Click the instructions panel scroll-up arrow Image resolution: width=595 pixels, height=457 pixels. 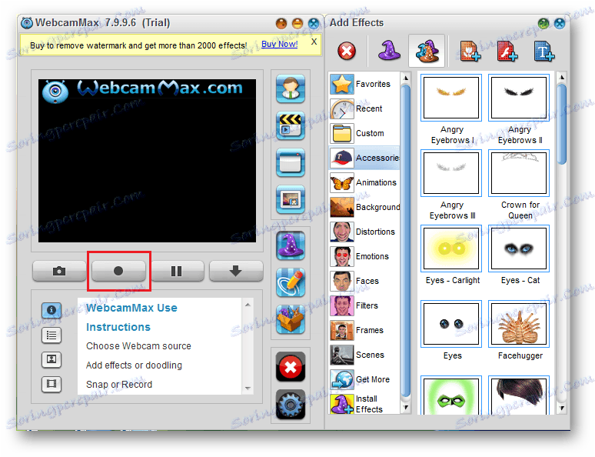pyautogui.click(x=248, y=305)
